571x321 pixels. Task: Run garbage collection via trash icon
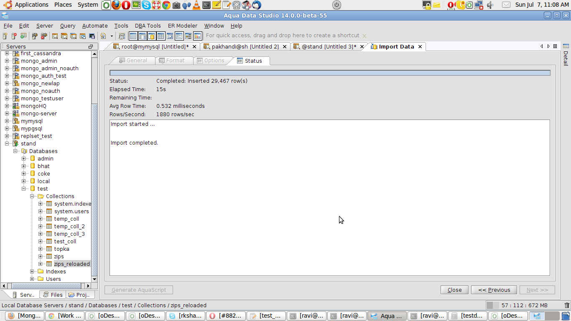pyautogui.click(x=566, y=306)
